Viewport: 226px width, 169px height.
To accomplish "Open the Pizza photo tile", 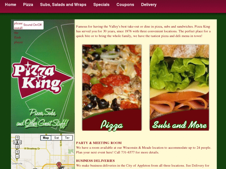I will [112, 87].
